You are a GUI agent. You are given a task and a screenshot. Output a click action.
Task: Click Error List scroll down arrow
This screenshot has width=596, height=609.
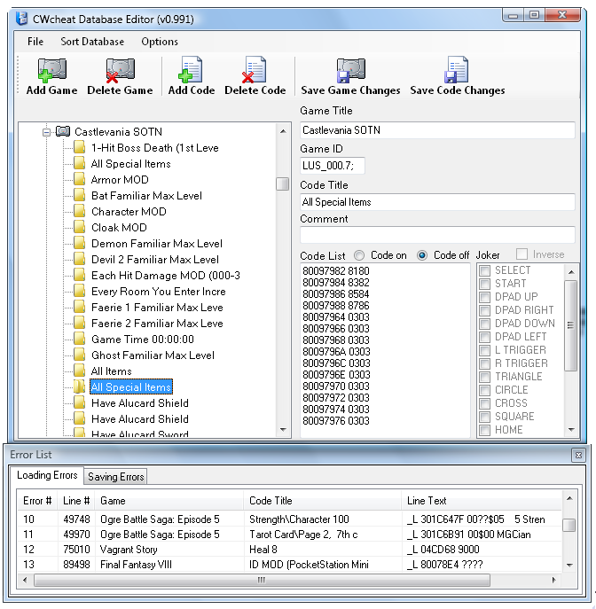569,565
